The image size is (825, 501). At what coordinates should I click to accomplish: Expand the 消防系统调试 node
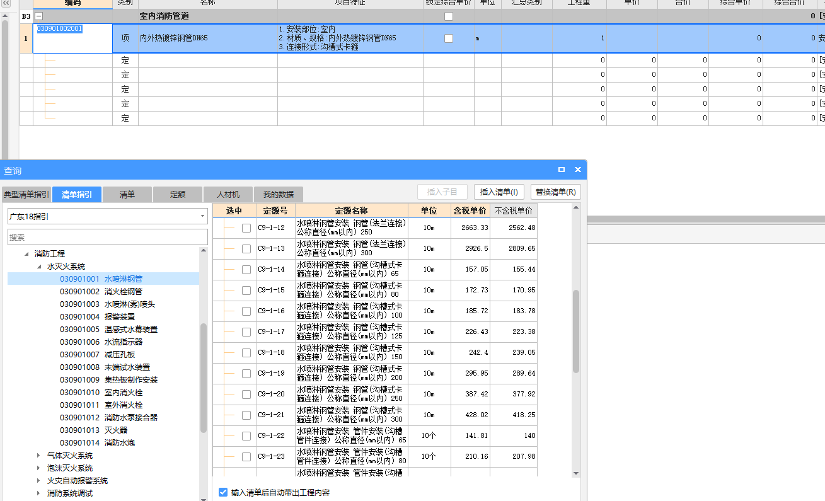[39, 493]
